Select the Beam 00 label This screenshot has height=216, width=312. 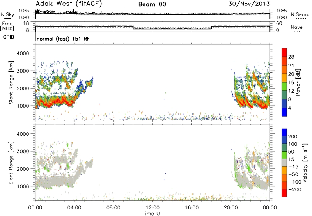(152, 4)
